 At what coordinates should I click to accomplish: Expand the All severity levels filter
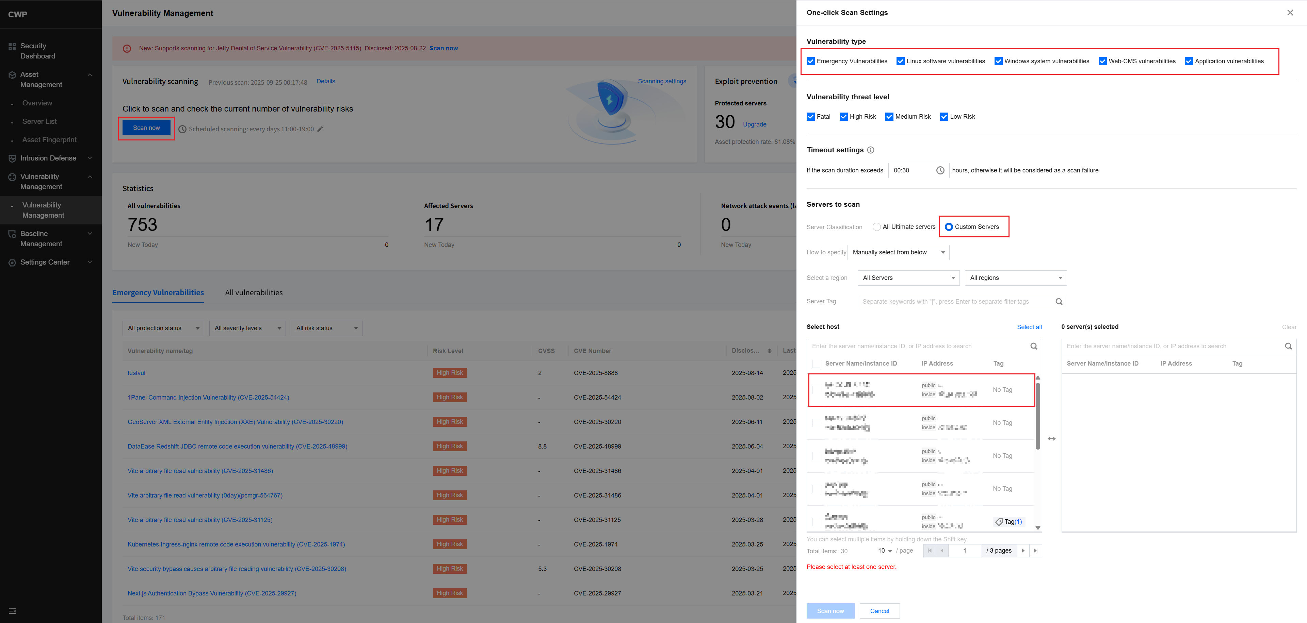[247, 328]
